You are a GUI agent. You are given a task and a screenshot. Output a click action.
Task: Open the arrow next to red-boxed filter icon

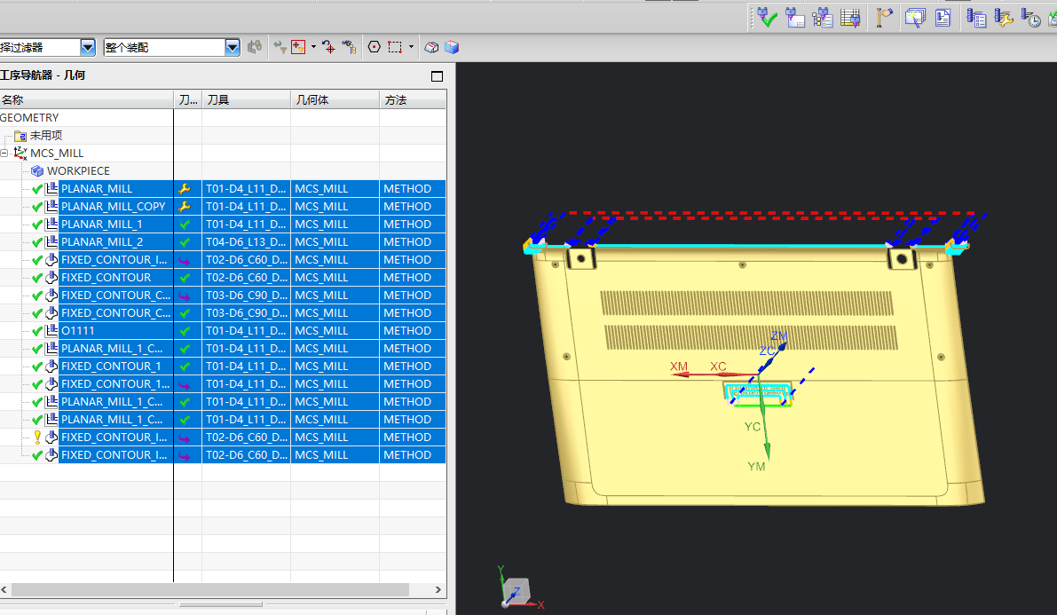(x=313, y=46)
